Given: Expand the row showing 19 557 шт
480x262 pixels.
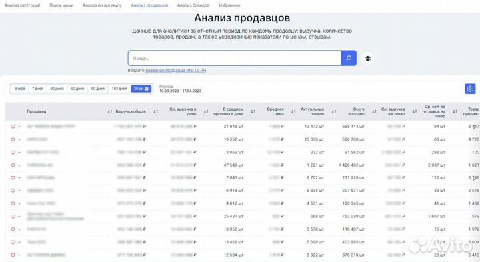Looking at the screenshot, I should [x=19, y=139].
